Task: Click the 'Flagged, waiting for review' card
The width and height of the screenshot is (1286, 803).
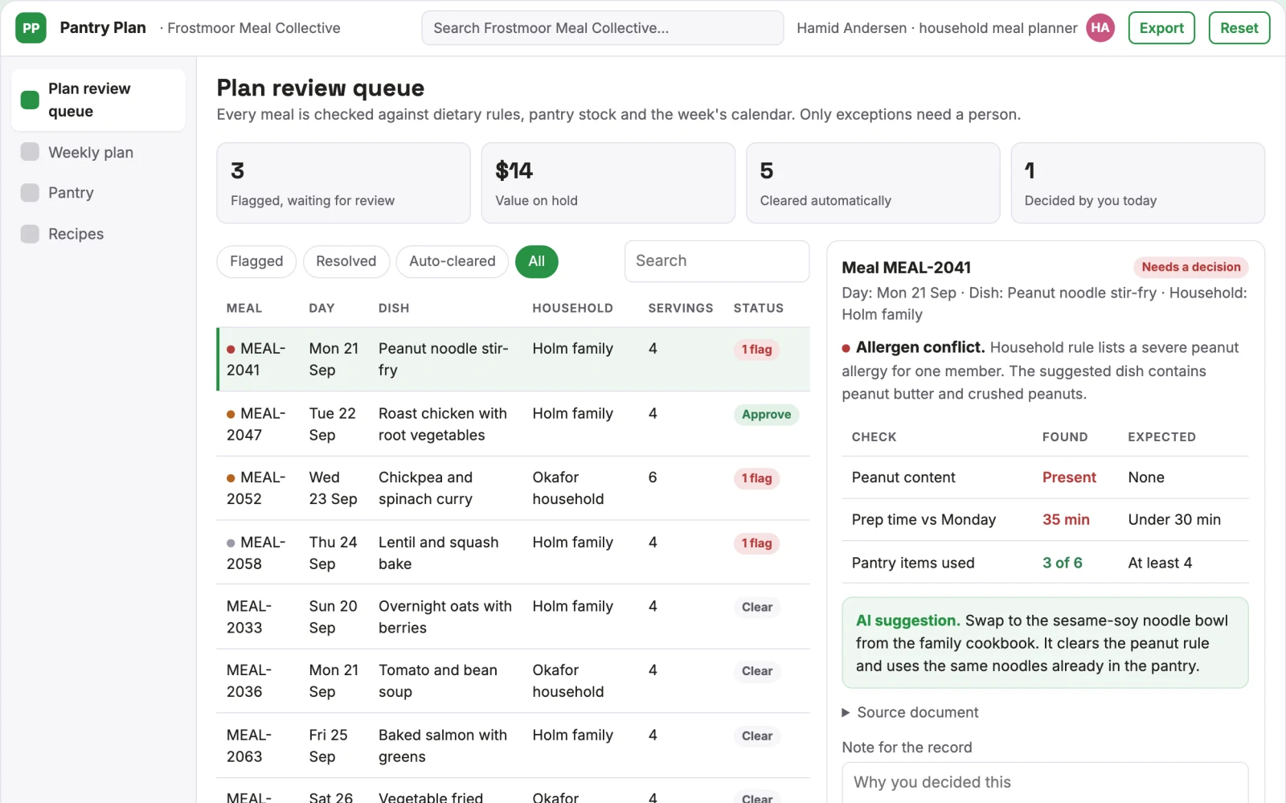Action: 344,183
